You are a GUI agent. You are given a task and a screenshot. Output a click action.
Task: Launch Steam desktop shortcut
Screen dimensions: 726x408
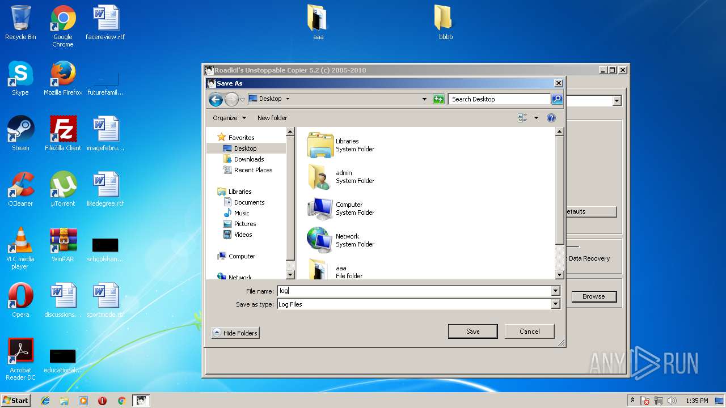20,134
